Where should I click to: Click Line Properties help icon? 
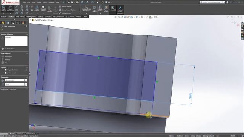(26, 26)
